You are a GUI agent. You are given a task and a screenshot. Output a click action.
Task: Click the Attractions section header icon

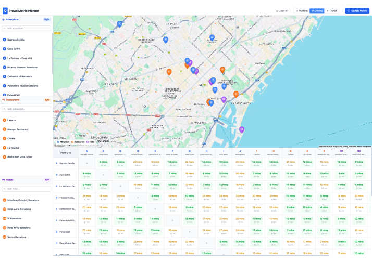(x=4, y=19)
